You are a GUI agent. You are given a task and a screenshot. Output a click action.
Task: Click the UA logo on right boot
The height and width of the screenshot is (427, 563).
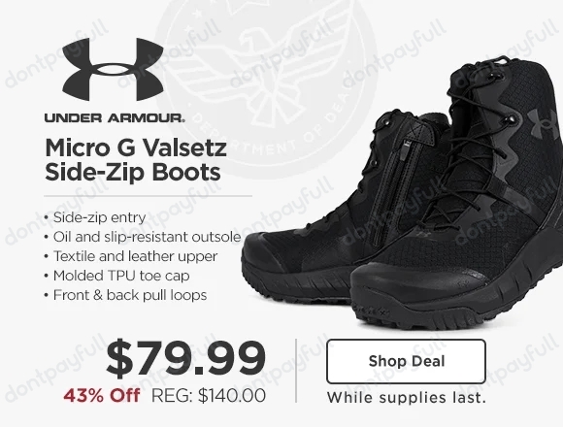click(544, 122)
